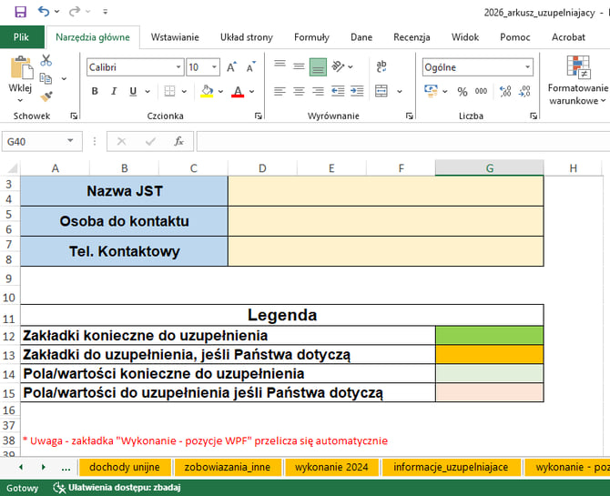Switch to the dochody unijne sheet
The image size is (610, 496).
pyautogui.click(x=126, y=467)
